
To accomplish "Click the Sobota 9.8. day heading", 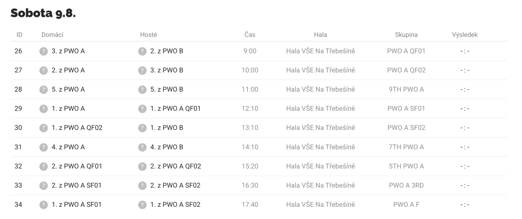I will (x=43, y=13).
